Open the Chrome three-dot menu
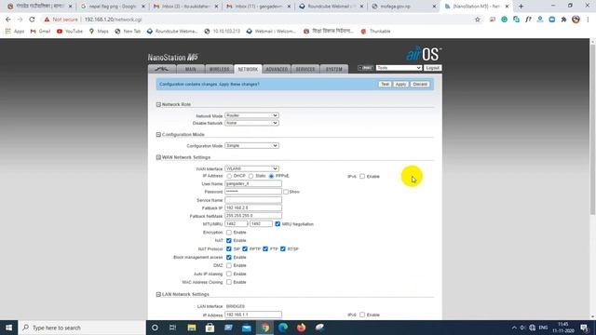 [588, 20]
